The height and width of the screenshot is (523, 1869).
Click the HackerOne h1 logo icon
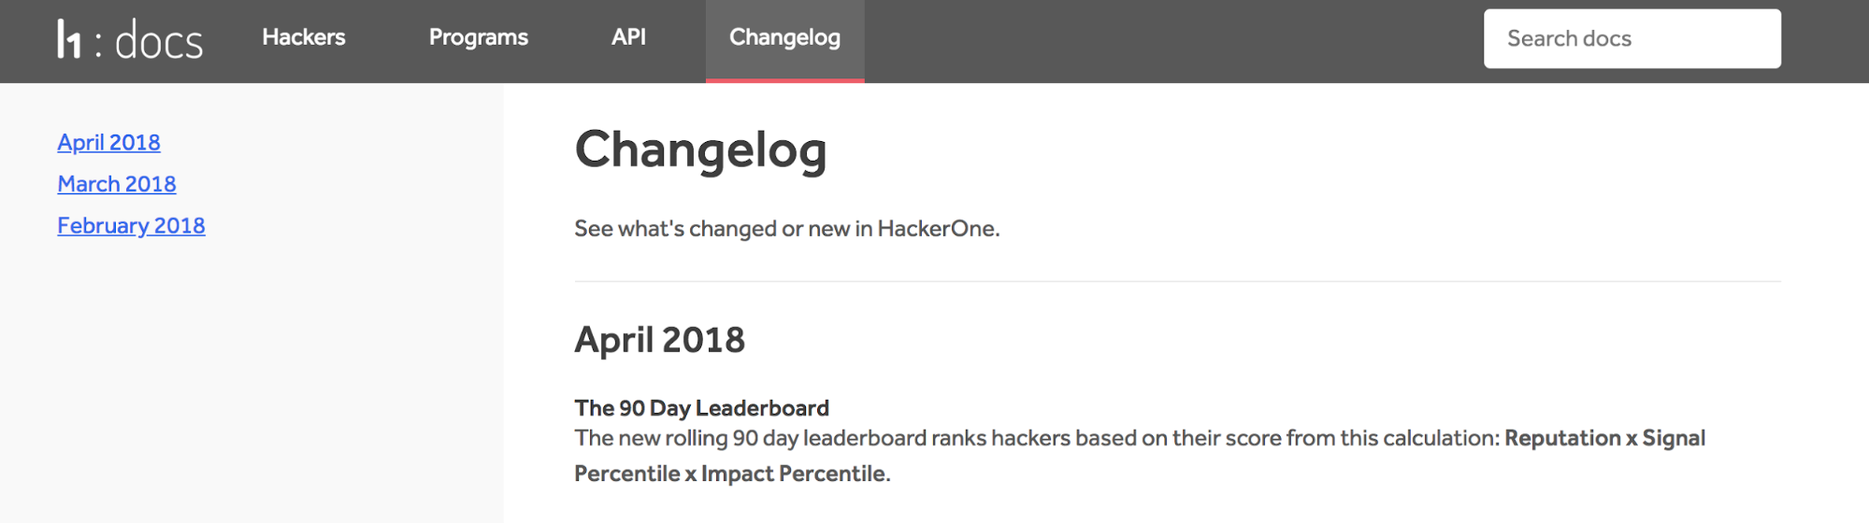[x=69, y=39]
